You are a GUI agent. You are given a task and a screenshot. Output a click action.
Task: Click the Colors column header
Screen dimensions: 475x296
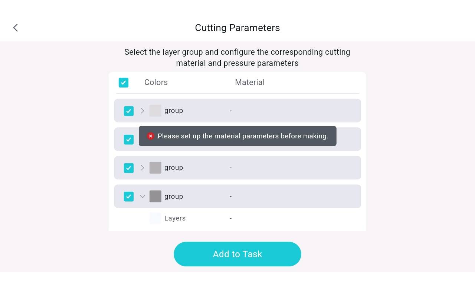point(156,83)
